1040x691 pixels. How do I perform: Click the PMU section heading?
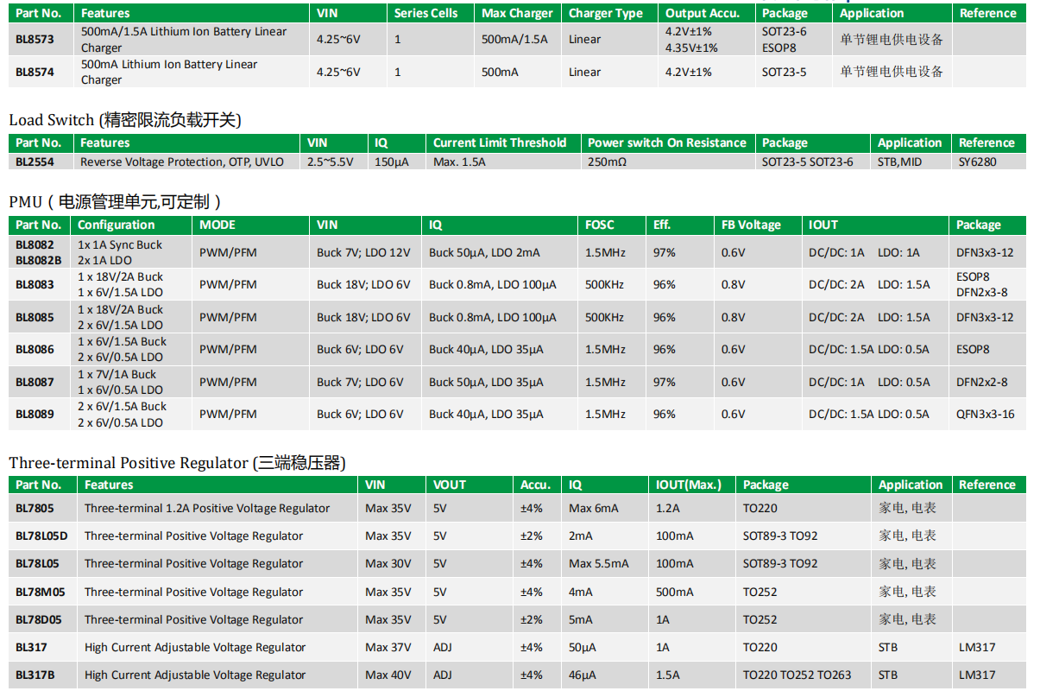coord(117,202)
